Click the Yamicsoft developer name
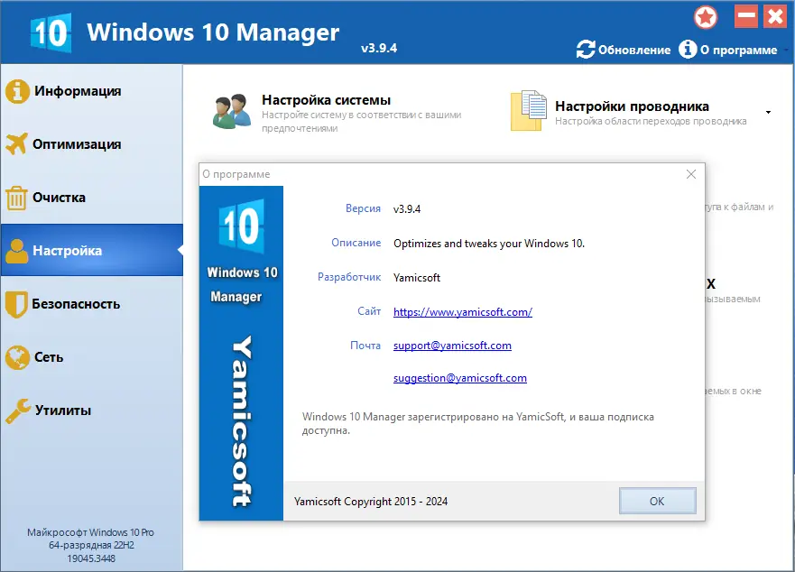Image resolution: width=795 pixels, height=572 pixels. (x=417, y=278)
